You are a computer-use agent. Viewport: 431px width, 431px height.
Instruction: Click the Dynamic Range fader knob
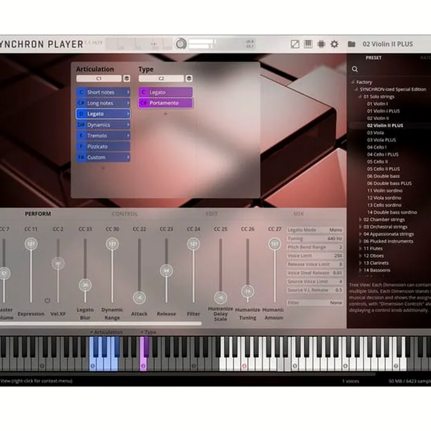(112, 244)
